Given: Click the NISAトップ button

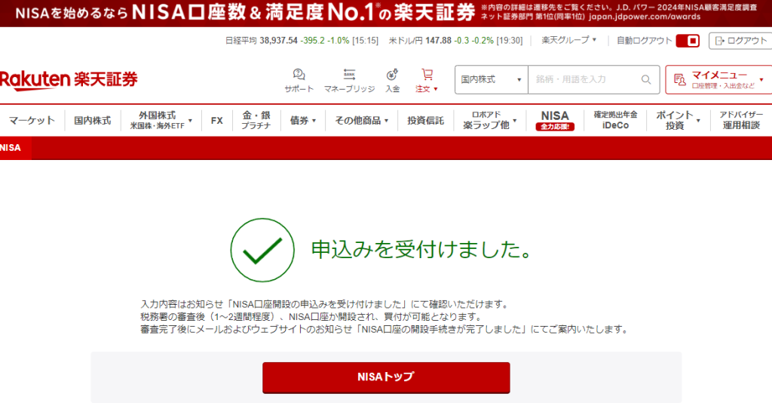Looking at the screenshot, I should [x=386, y=377].
